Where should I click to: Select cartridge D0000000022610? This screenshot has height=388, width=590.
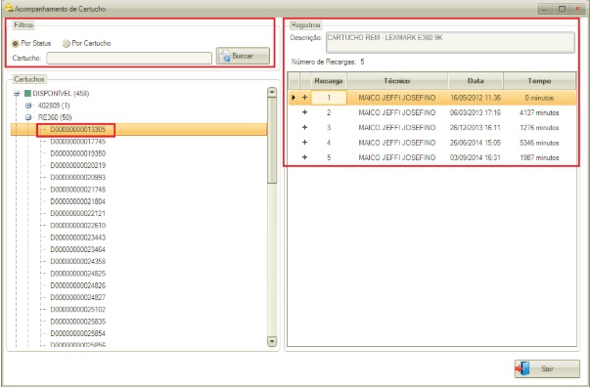point(78,226)
